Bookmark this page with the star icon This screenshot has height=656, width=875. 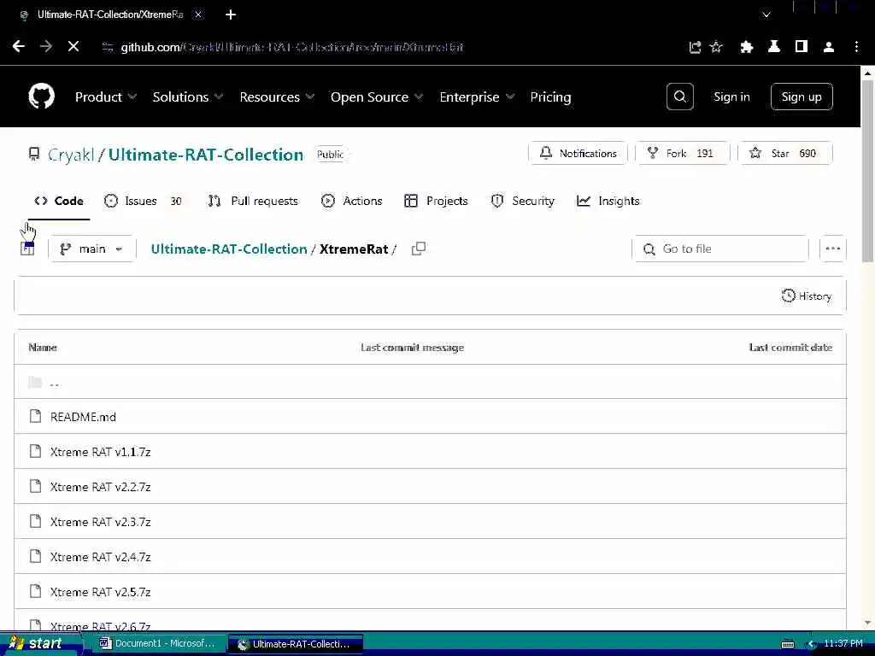click(716, 47)
